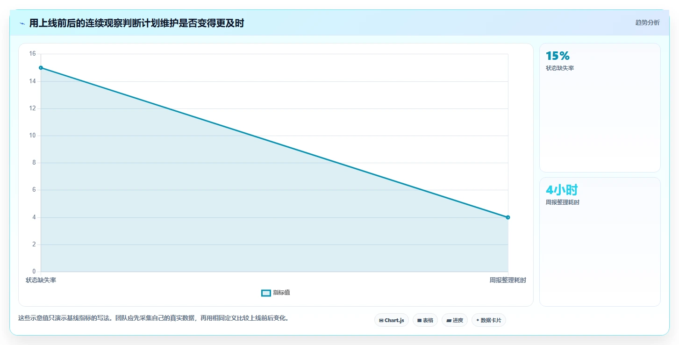679x345 pixels.
Task: Click 周报整理耗时 label in the 4小时 card
Action: tap(563, 202)
